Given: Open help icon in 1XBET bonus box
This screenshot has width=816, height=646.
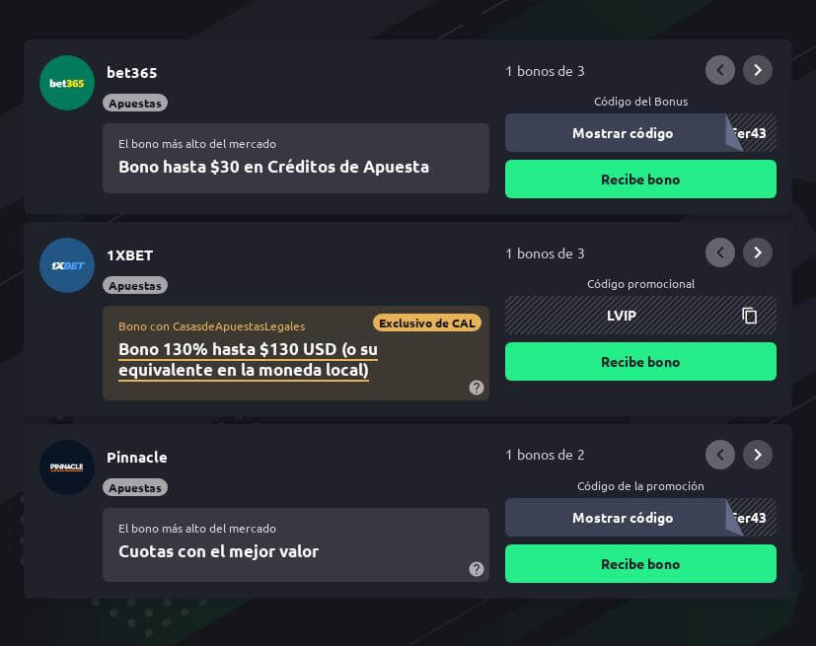Looking at the screenshot, I should tap(477, 388).
